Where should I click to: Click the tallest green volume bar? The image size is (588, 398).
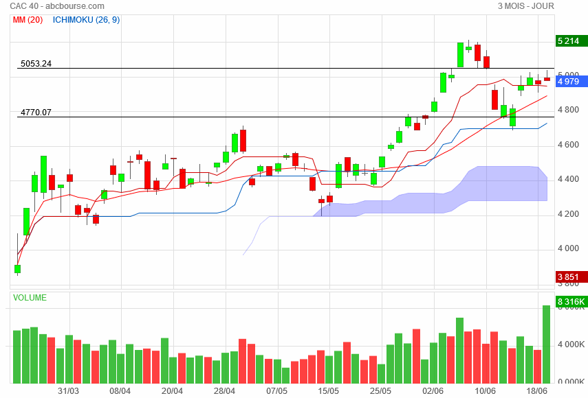[x=546, y=344]
